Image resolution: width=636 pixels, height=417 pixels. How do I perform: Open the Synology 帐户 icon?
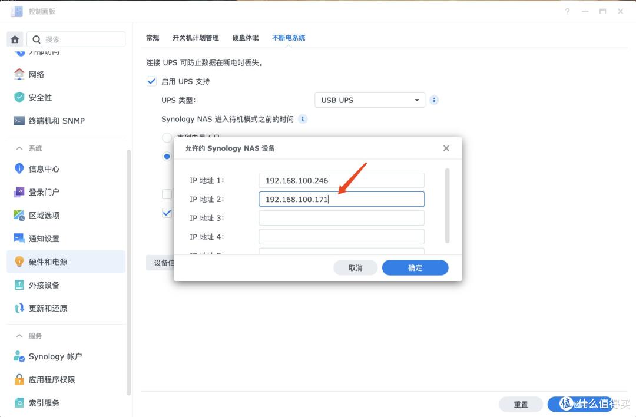coord(19,356)
